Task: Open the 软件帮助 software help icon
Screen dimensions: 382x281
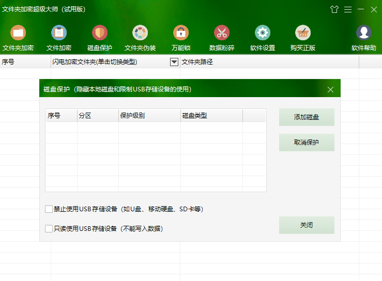Action: tap(364, 34)
